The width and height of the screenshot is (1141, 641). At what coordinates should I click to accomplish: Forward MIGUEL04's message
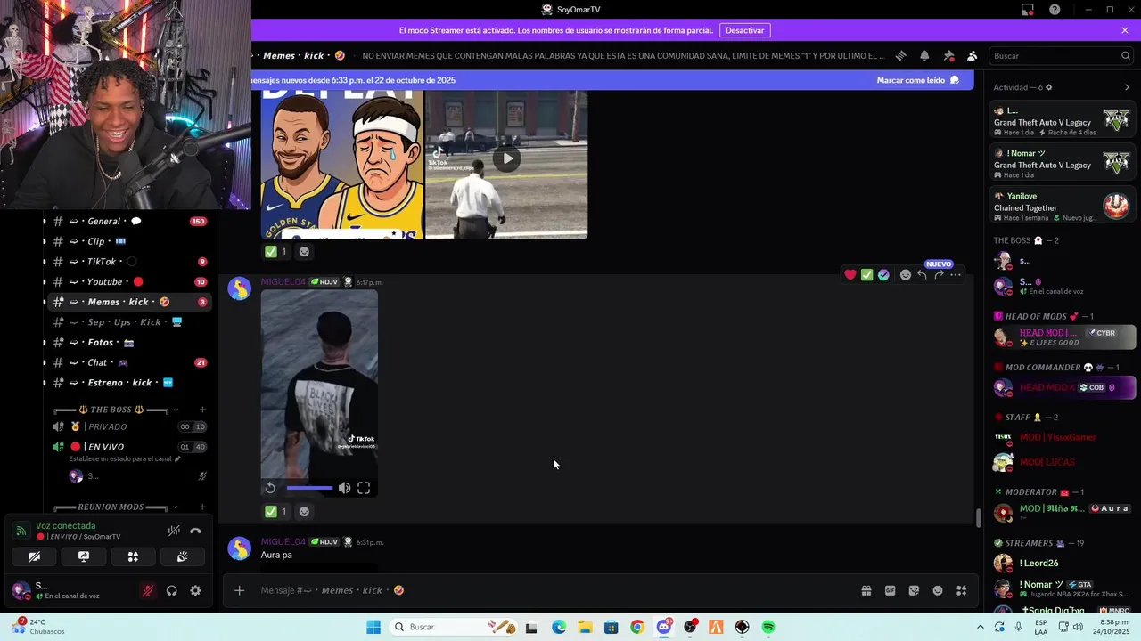[x=939, y=275]
